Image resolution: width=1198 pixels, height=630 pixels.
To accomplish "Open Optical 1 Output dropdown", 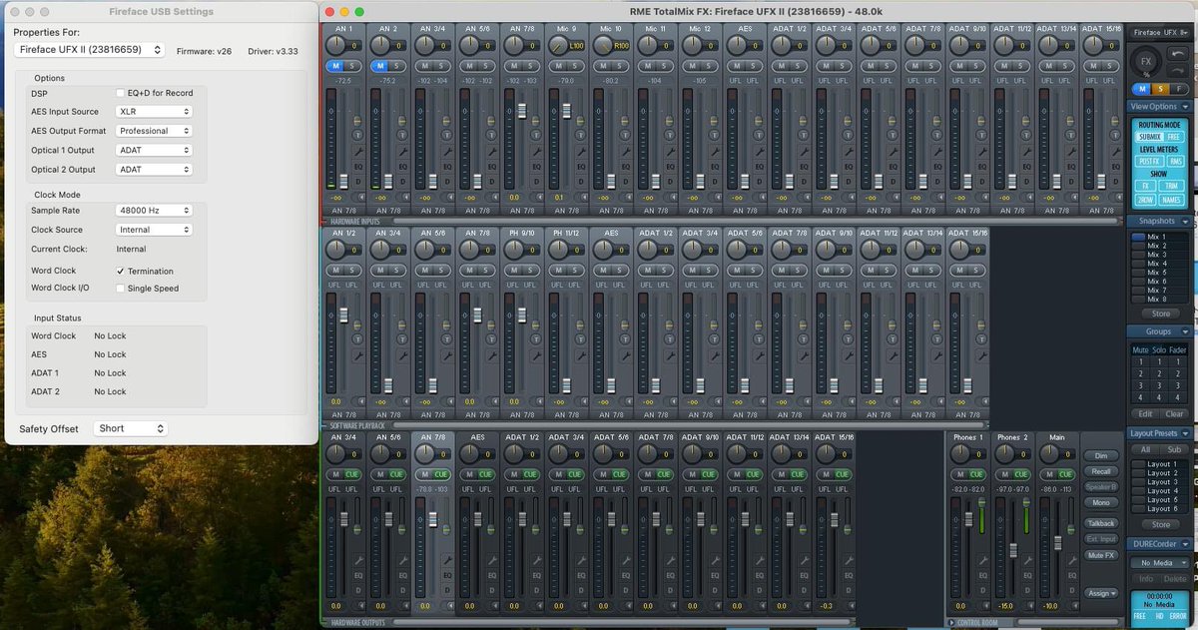I will coord(153,150).
